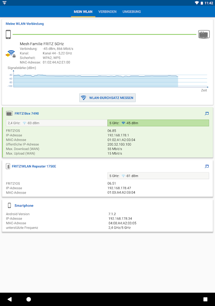Tap supported frequency 2,4 GHz/5 GHz
This screenshot has width=215, height=306.
pyautogui.click(x=120, y=228)
